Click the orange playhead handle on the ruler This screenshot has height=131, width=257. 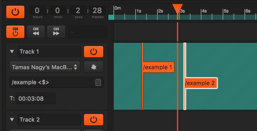[178, 9]
